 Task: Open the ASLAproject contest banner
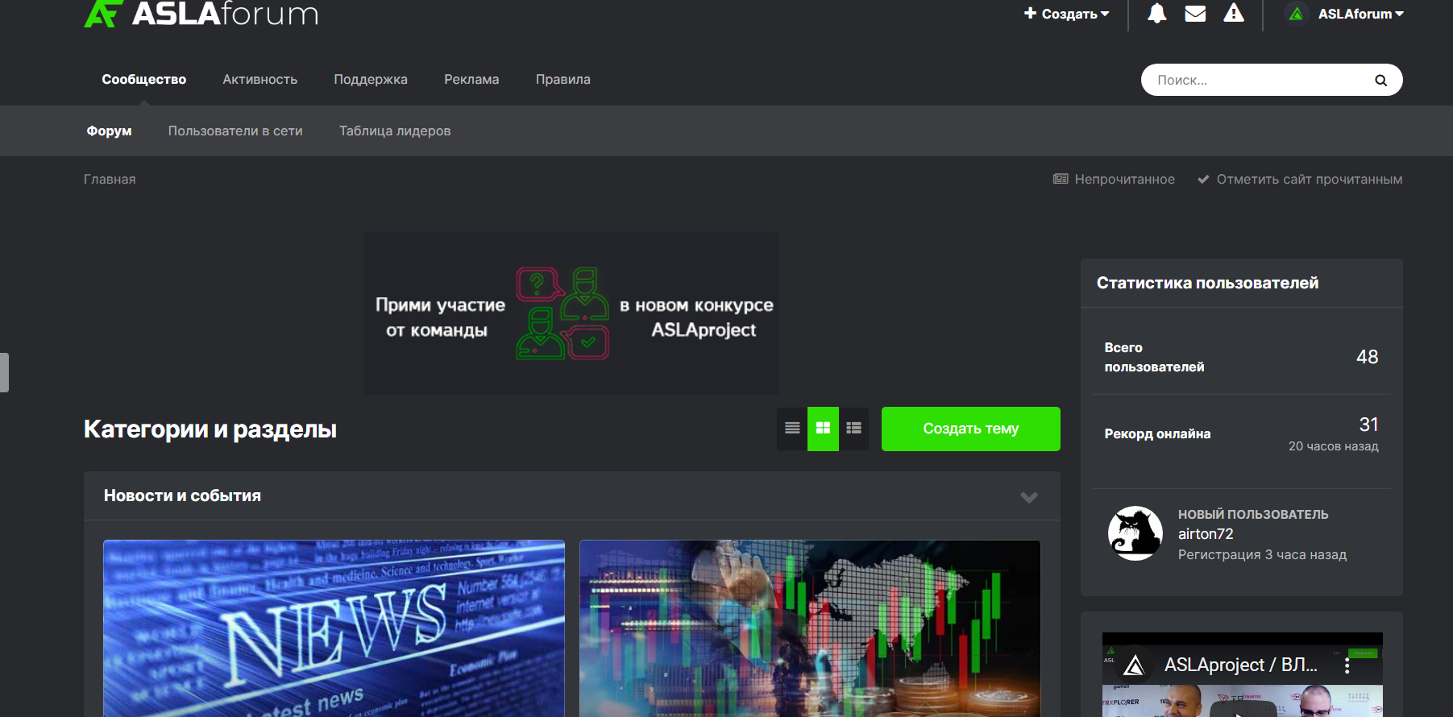tap(571, 313)
